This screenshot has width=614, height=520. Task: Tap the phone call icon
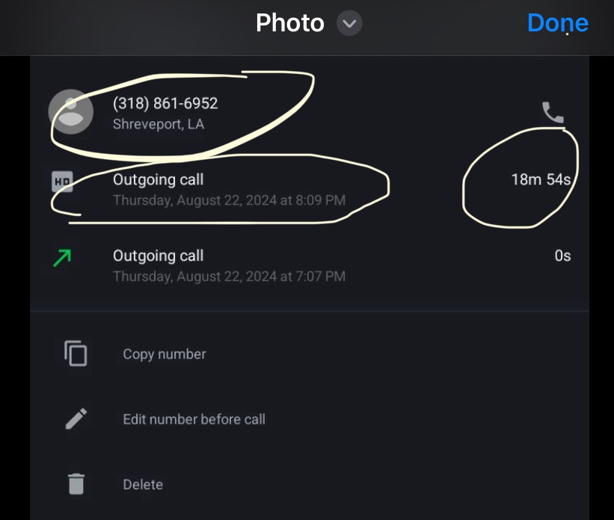point(553,112)
